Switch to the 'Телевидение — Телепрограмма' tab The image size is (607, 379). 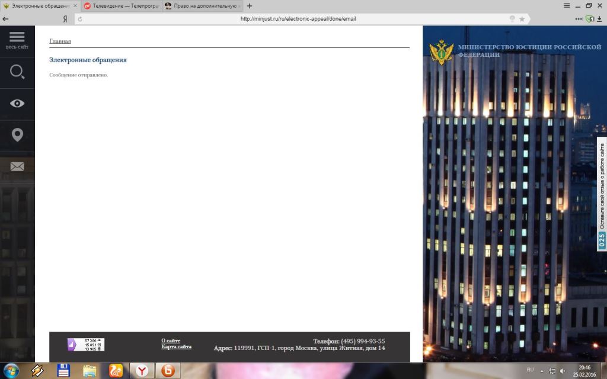pyautogui.click(x=122, y=5)
